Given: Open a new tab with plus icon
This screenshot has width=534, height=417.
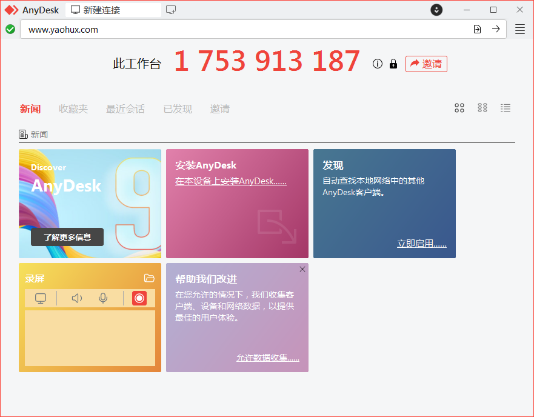Looking at the screenshot, I should (172, 10).
